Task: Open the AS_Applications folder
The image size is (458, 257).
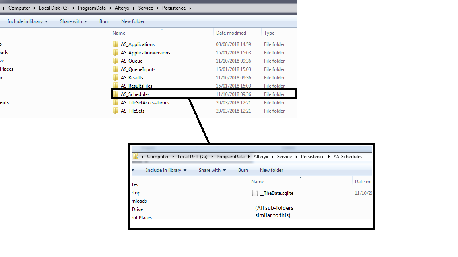Action: pyautogui.click(x=138, y=44)
